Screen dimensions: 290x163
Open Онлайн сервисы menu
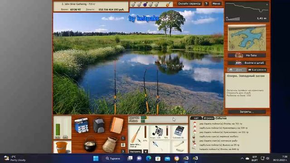click(189, 4)
